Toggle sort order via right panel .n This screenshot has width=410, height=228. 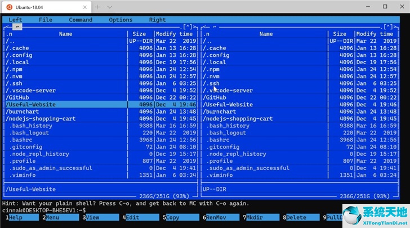click(206, 34)
